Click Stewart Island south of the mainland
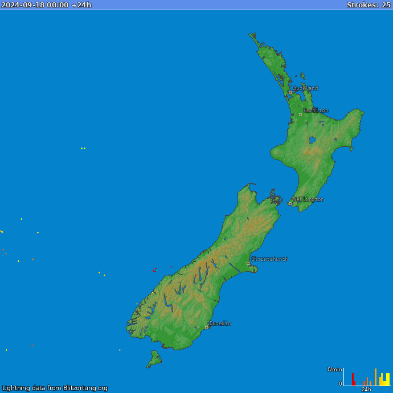Viewport: 393px width, 393px height. click(154, 359)
